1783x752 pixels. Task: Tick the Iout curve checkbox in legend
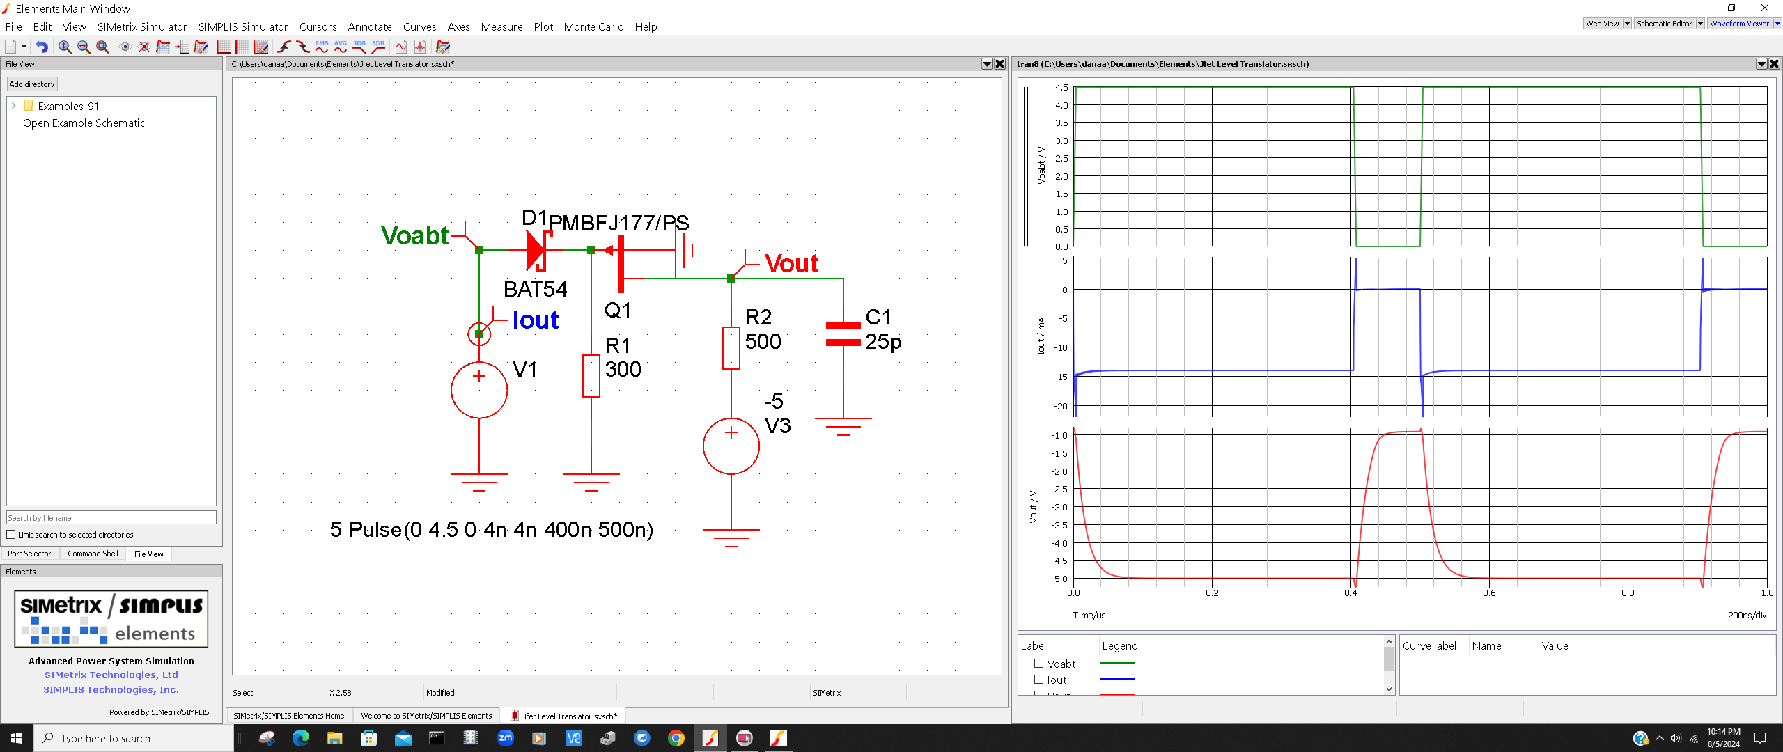click(1038, 680)
